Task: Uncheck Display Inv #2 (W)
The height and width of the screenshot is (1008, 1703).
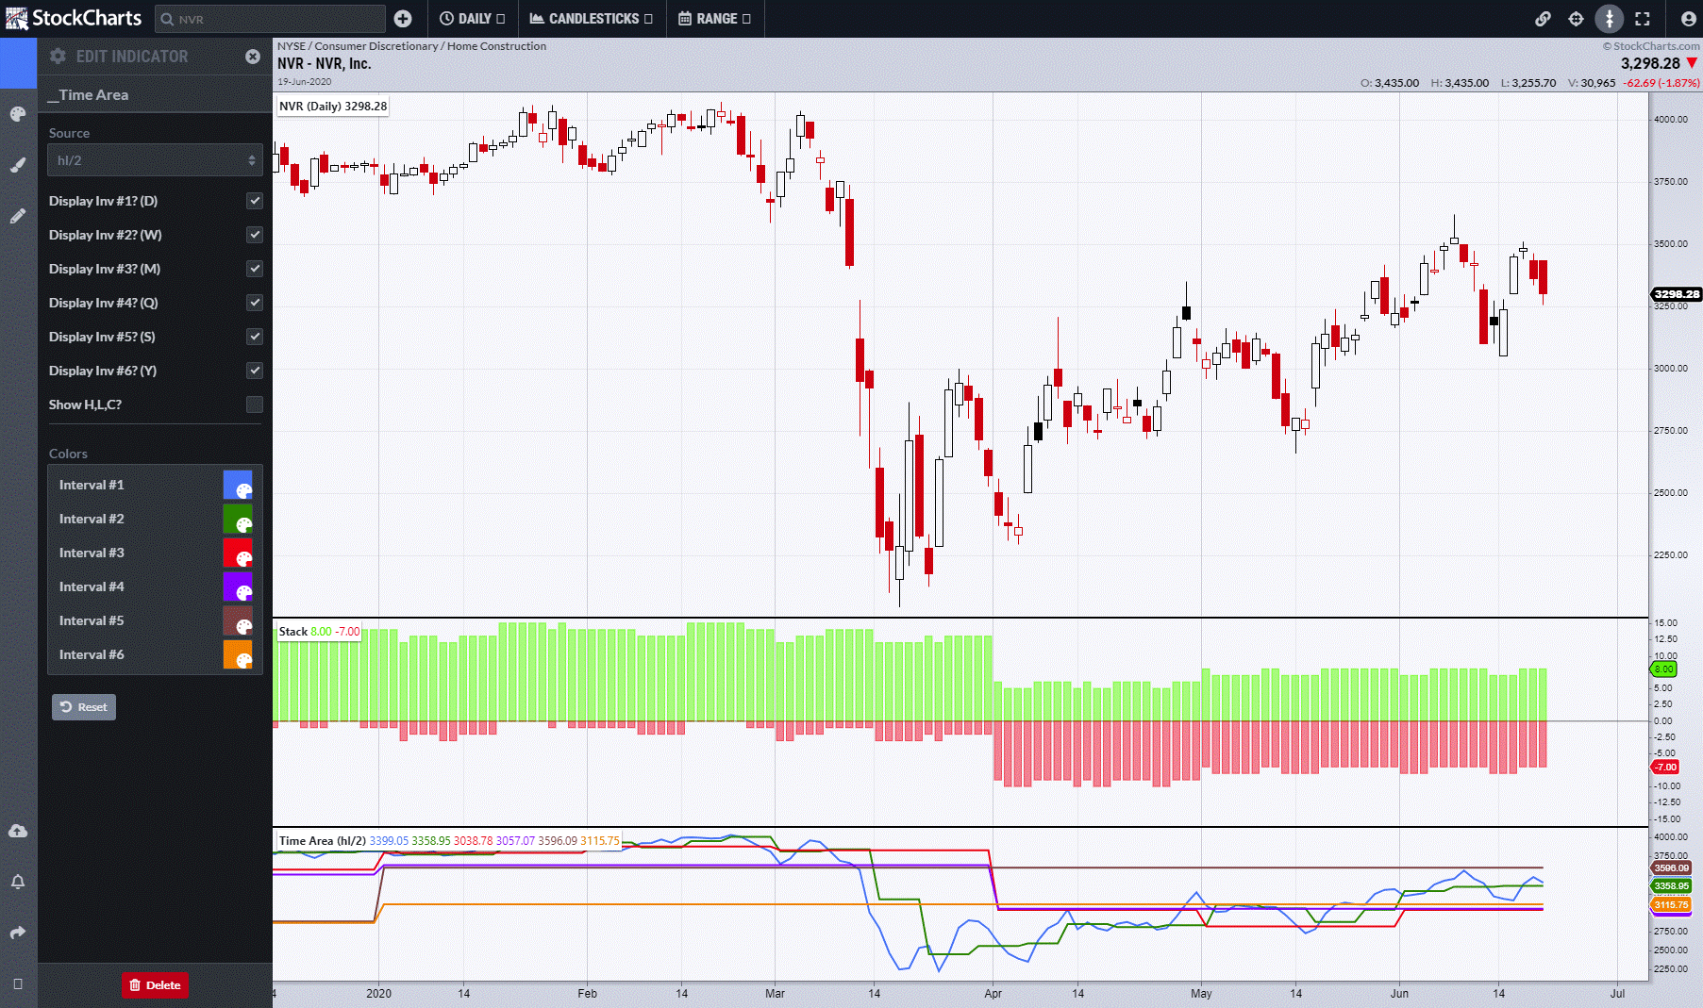Action: coord(255,235)
